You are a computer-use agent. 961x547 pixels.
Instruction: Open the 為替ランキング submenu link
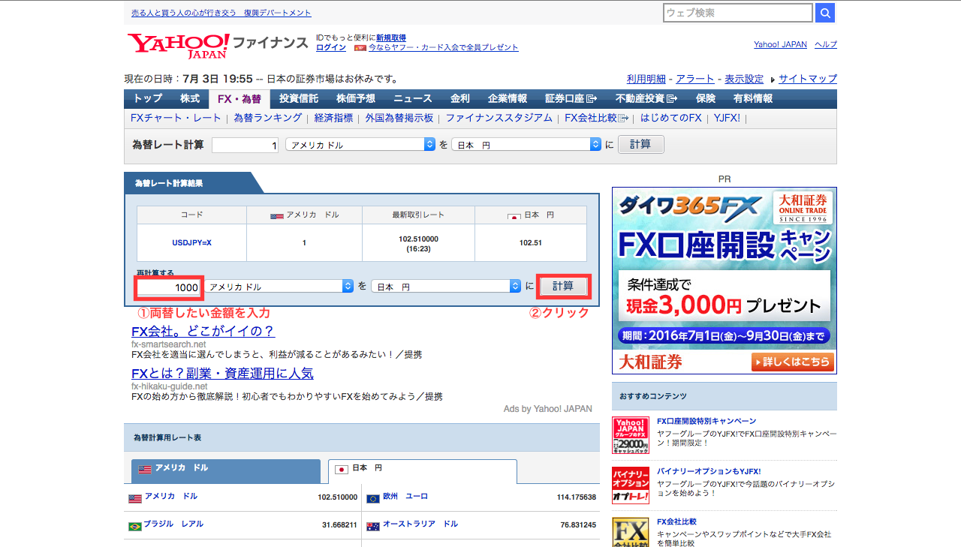268,118
